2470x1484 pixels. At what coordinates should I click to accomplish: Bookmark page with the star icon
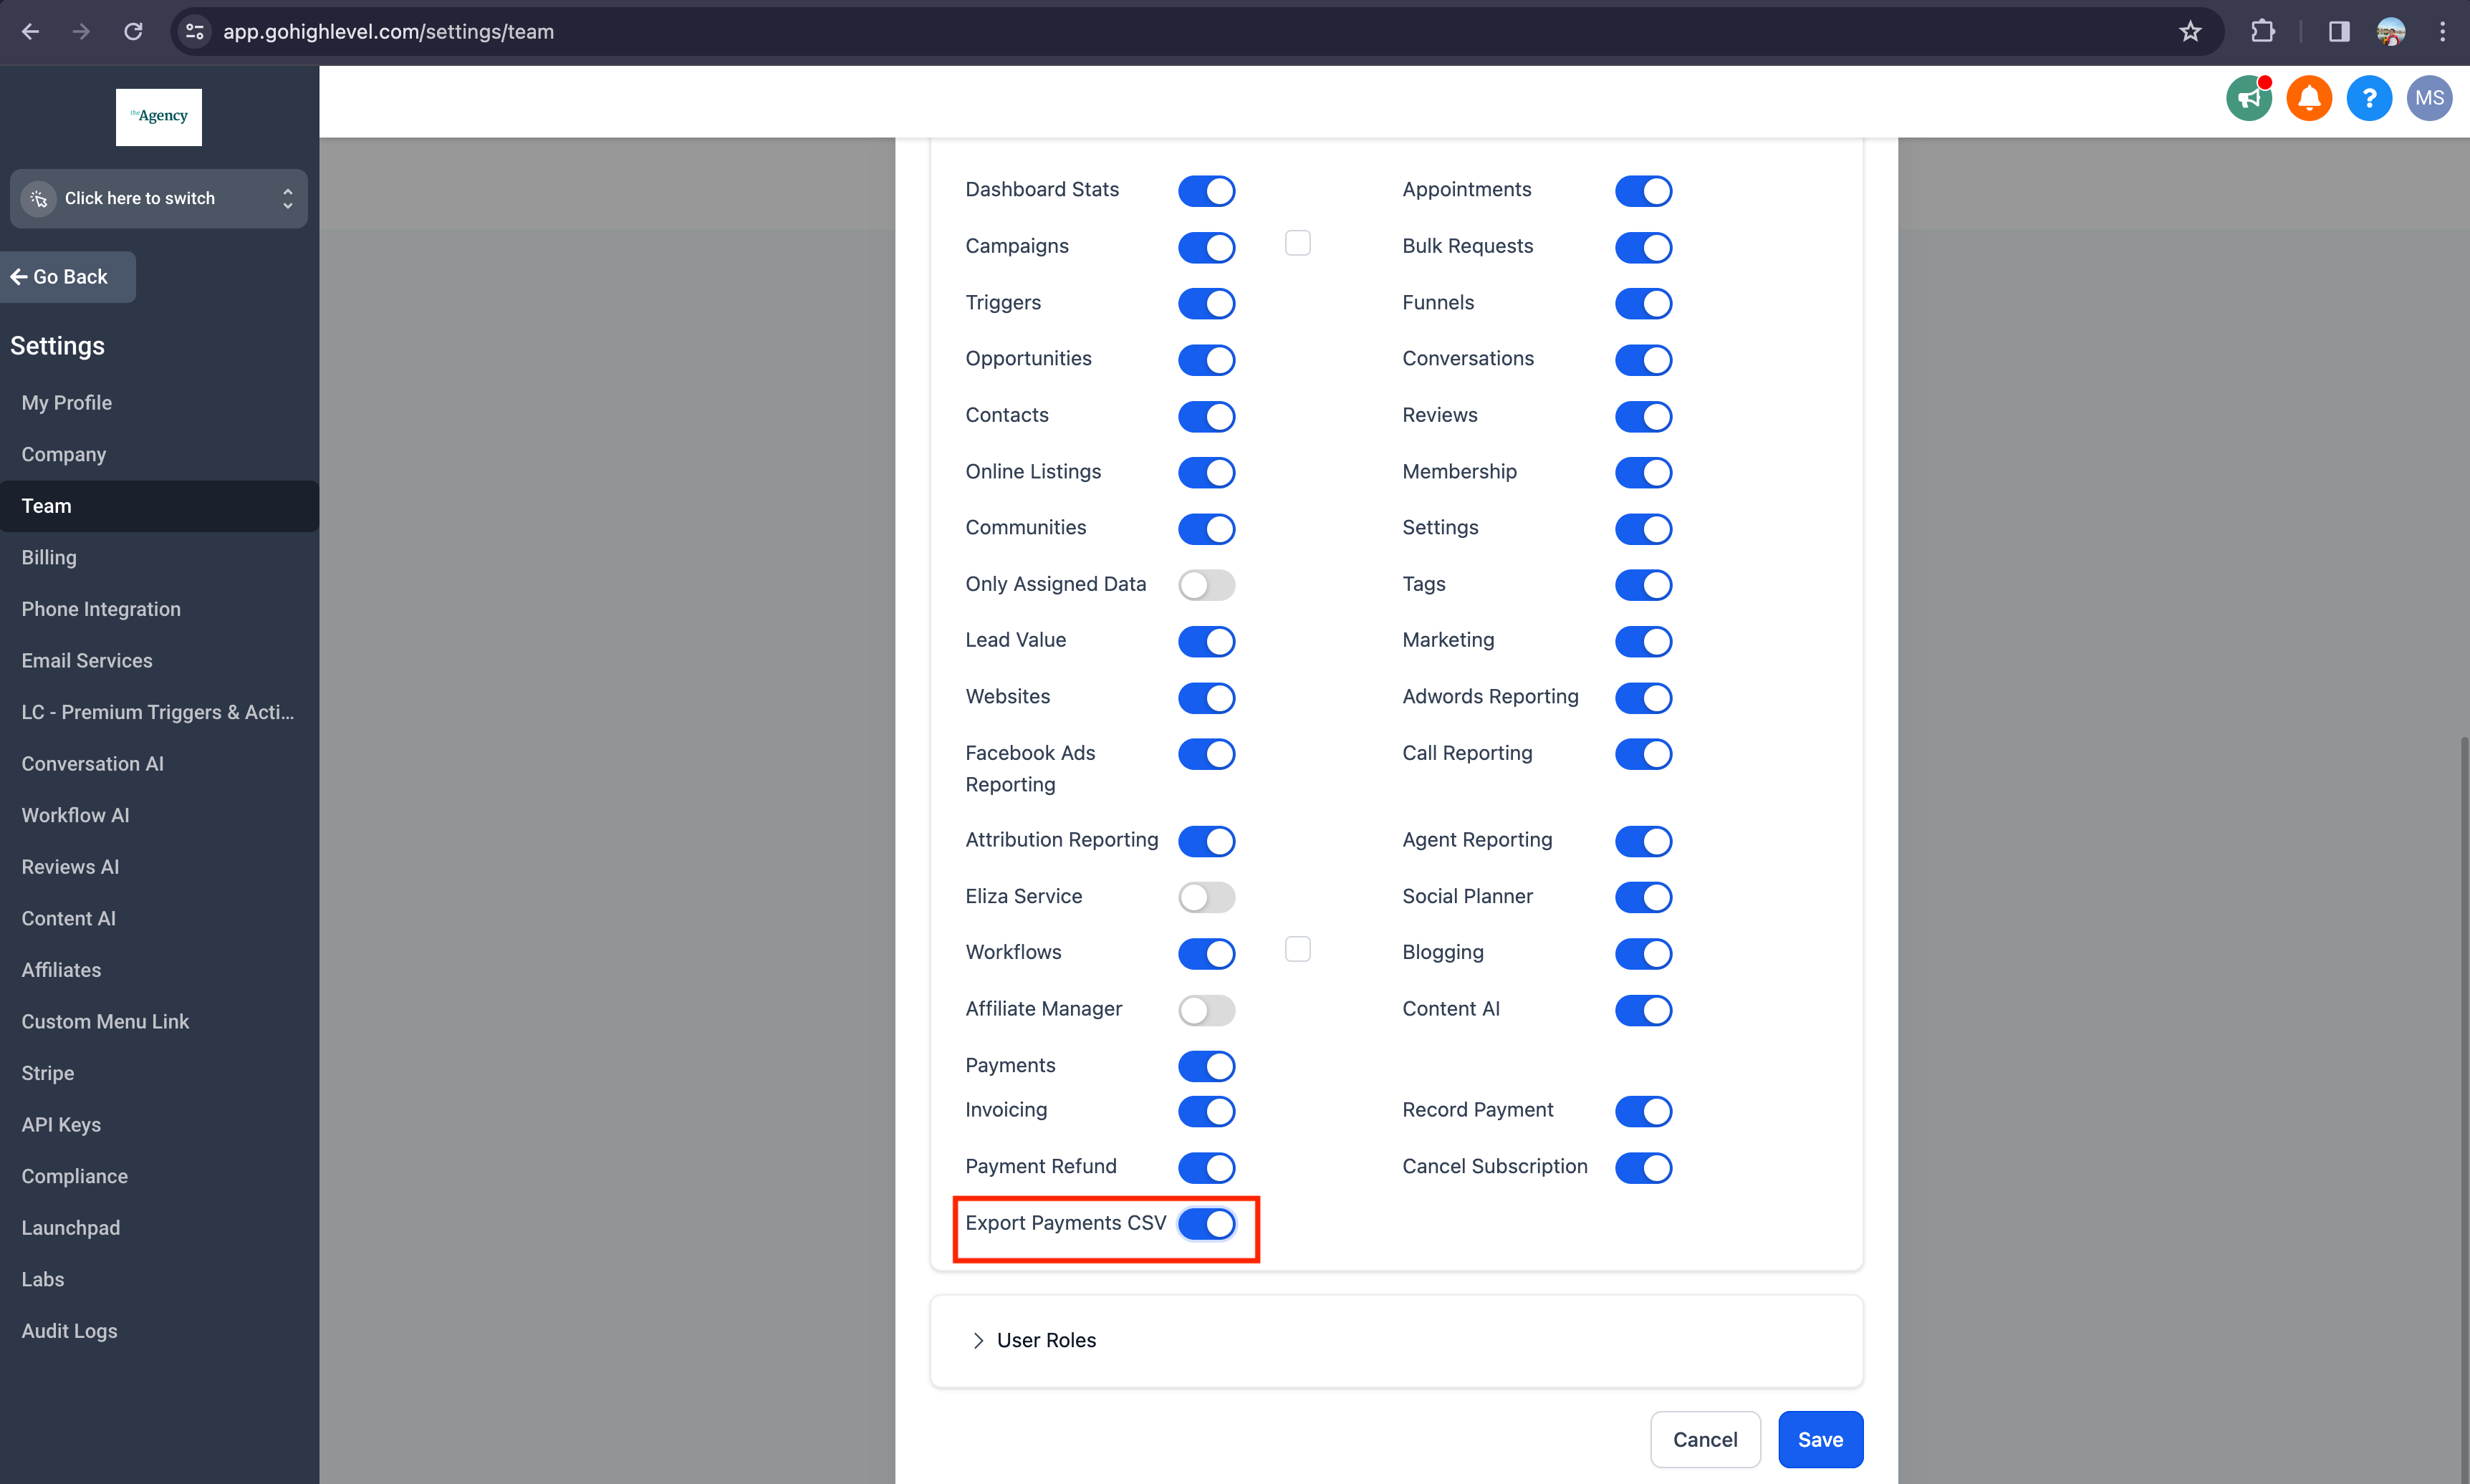click(2190, 32)
